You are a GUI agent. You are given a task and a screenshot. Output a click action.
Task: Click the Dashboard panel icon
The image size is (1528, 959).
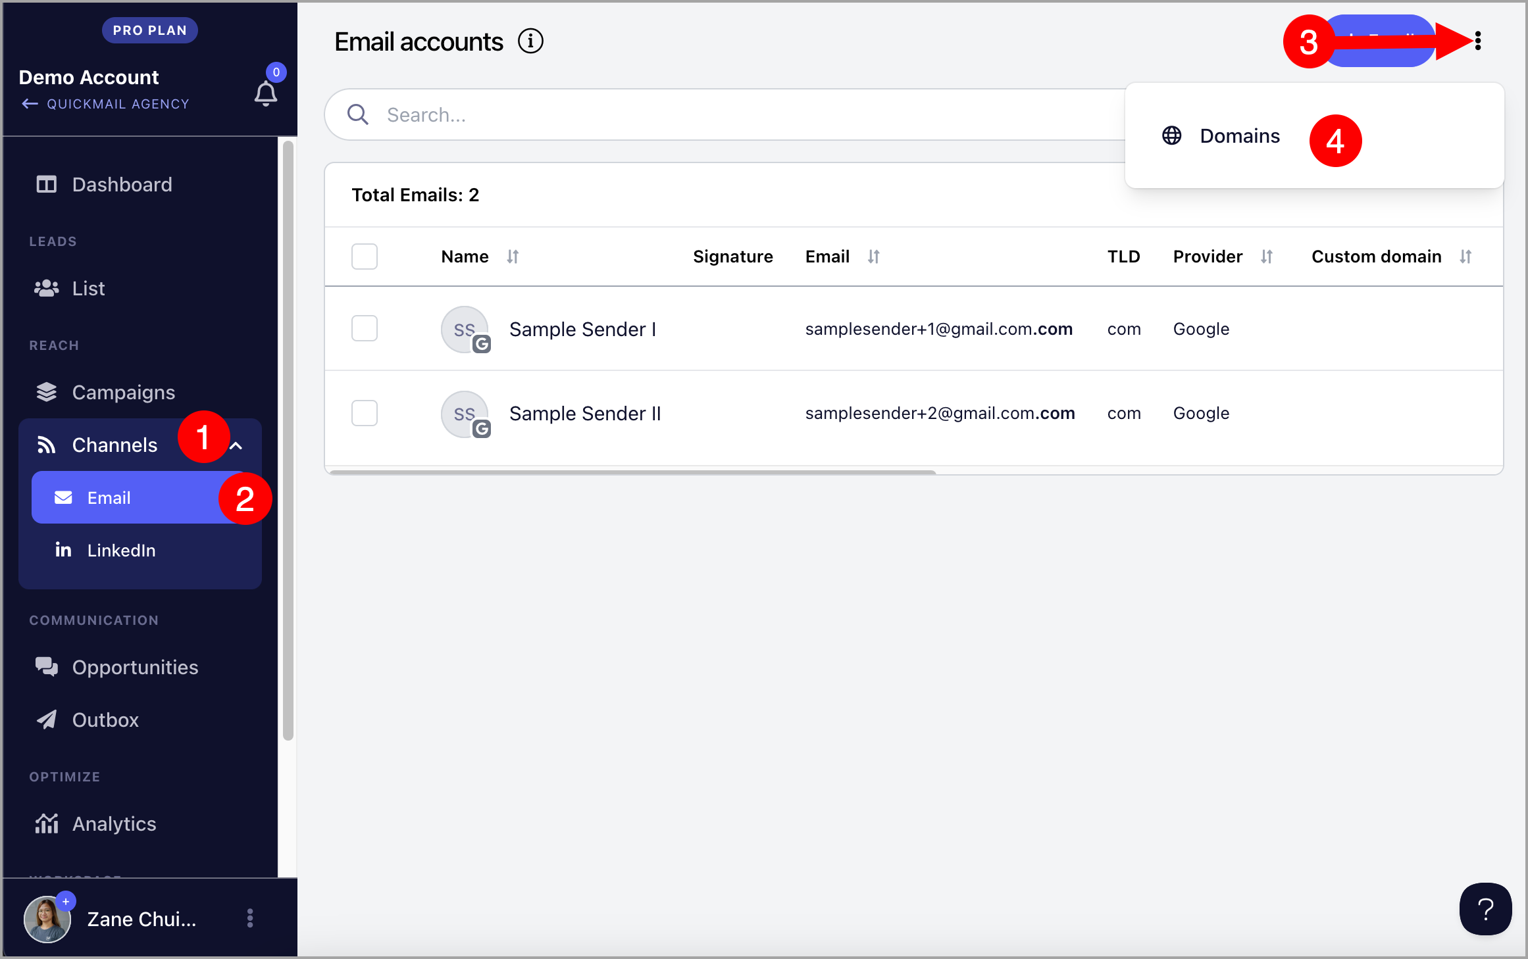(46, 184)
